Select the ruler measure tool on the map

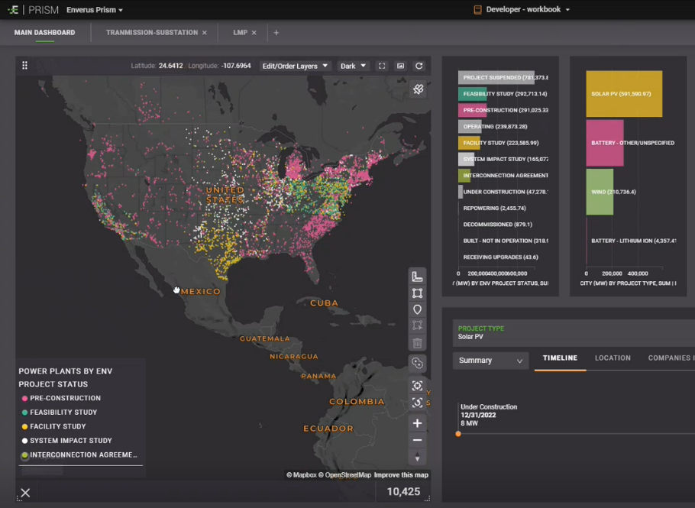417,277
